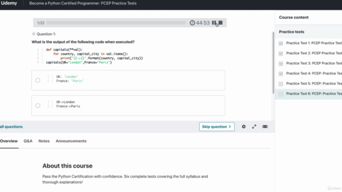This screenshot has width=342, height=192.
Task: Open Practice Test 4: PCEP item
Action: [x=314, y=74]
